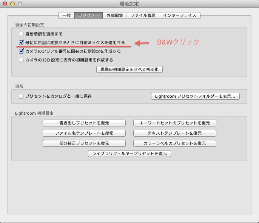
Task: Click テキストテンプレートを復元 button
Action: tap(174, 133)
